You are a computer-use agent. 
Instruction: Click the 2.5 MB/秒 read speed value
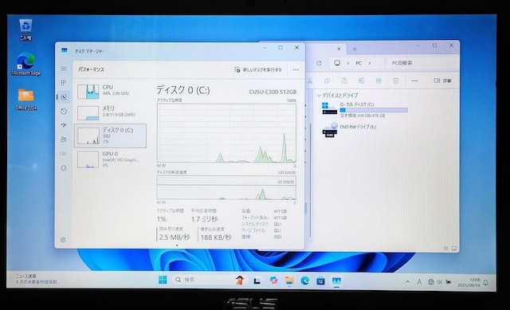coord(175,237)
